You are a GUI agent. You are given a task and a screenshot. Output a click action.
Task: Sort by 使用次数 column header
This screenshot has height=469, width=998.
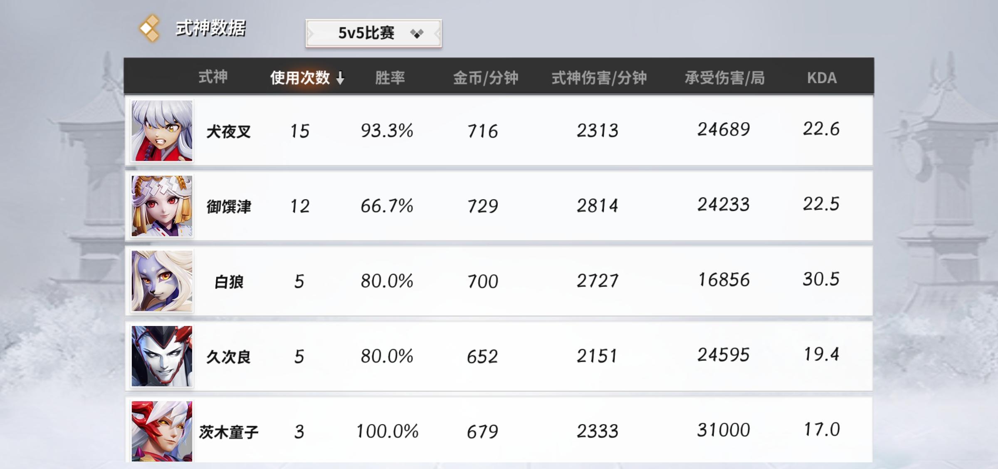[x=300, y=77]
